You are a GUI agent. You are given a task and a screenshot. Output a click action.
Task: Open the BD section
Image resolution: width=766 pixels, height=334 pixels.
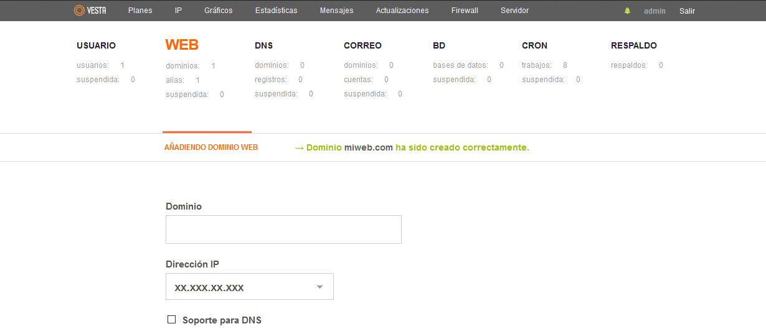pos(439,45)
